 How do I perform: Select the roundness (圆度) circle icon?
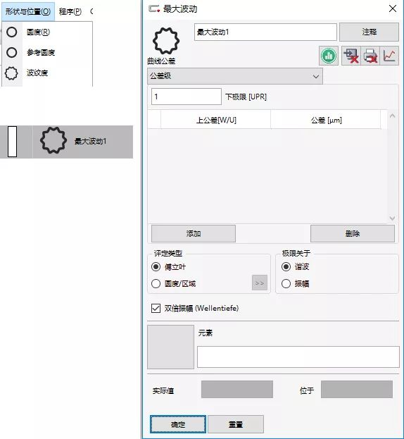coord(12,32)
